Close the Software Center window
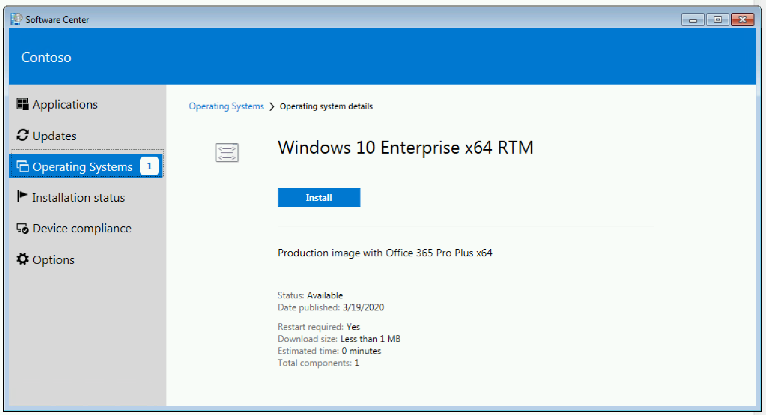 pos(742,20)
